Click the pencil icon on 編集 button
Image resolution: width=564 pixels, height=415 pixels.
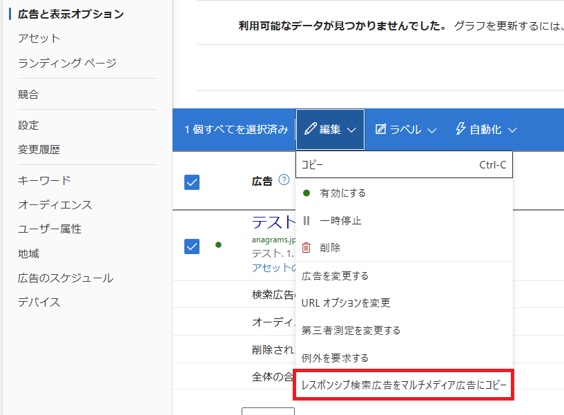pyautogui.click(x=311, y=129)
